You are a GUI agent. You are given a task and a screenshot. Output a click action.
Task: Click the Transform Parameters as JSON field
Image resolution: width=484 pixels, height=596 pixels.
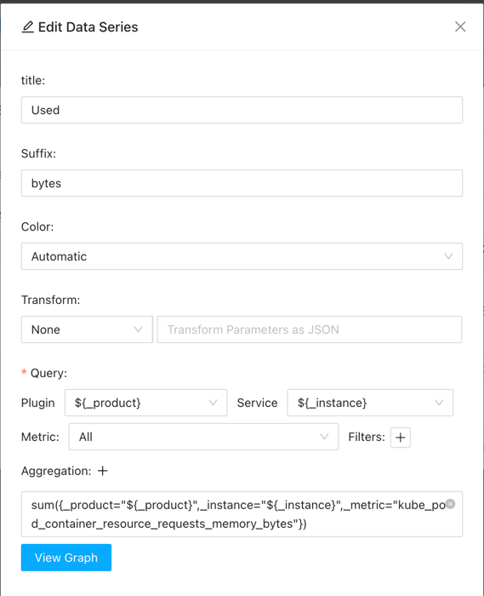pos(310,330)
